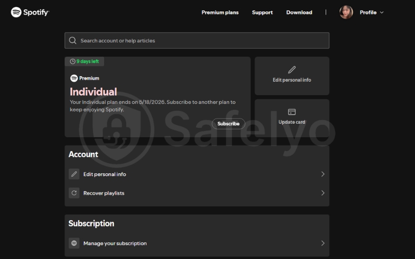Click the profile avatar picture
The height and width of the screenshot is (259, 415).
pos(346,12)
